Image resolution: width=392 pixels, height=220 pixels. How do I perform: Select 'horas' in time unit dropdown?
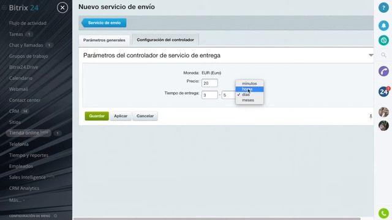tap(249, 89)
